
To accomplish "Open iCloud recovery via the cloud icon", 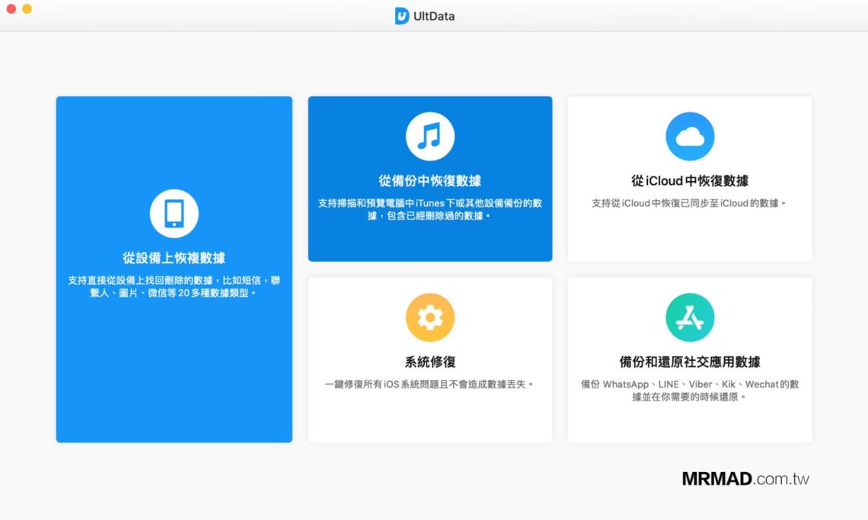I will click(690, 136).
